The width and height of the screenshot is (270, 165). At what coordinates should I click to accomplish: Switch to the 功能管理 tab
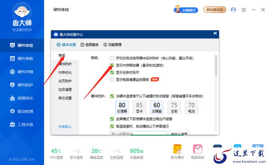click(112, 45)
